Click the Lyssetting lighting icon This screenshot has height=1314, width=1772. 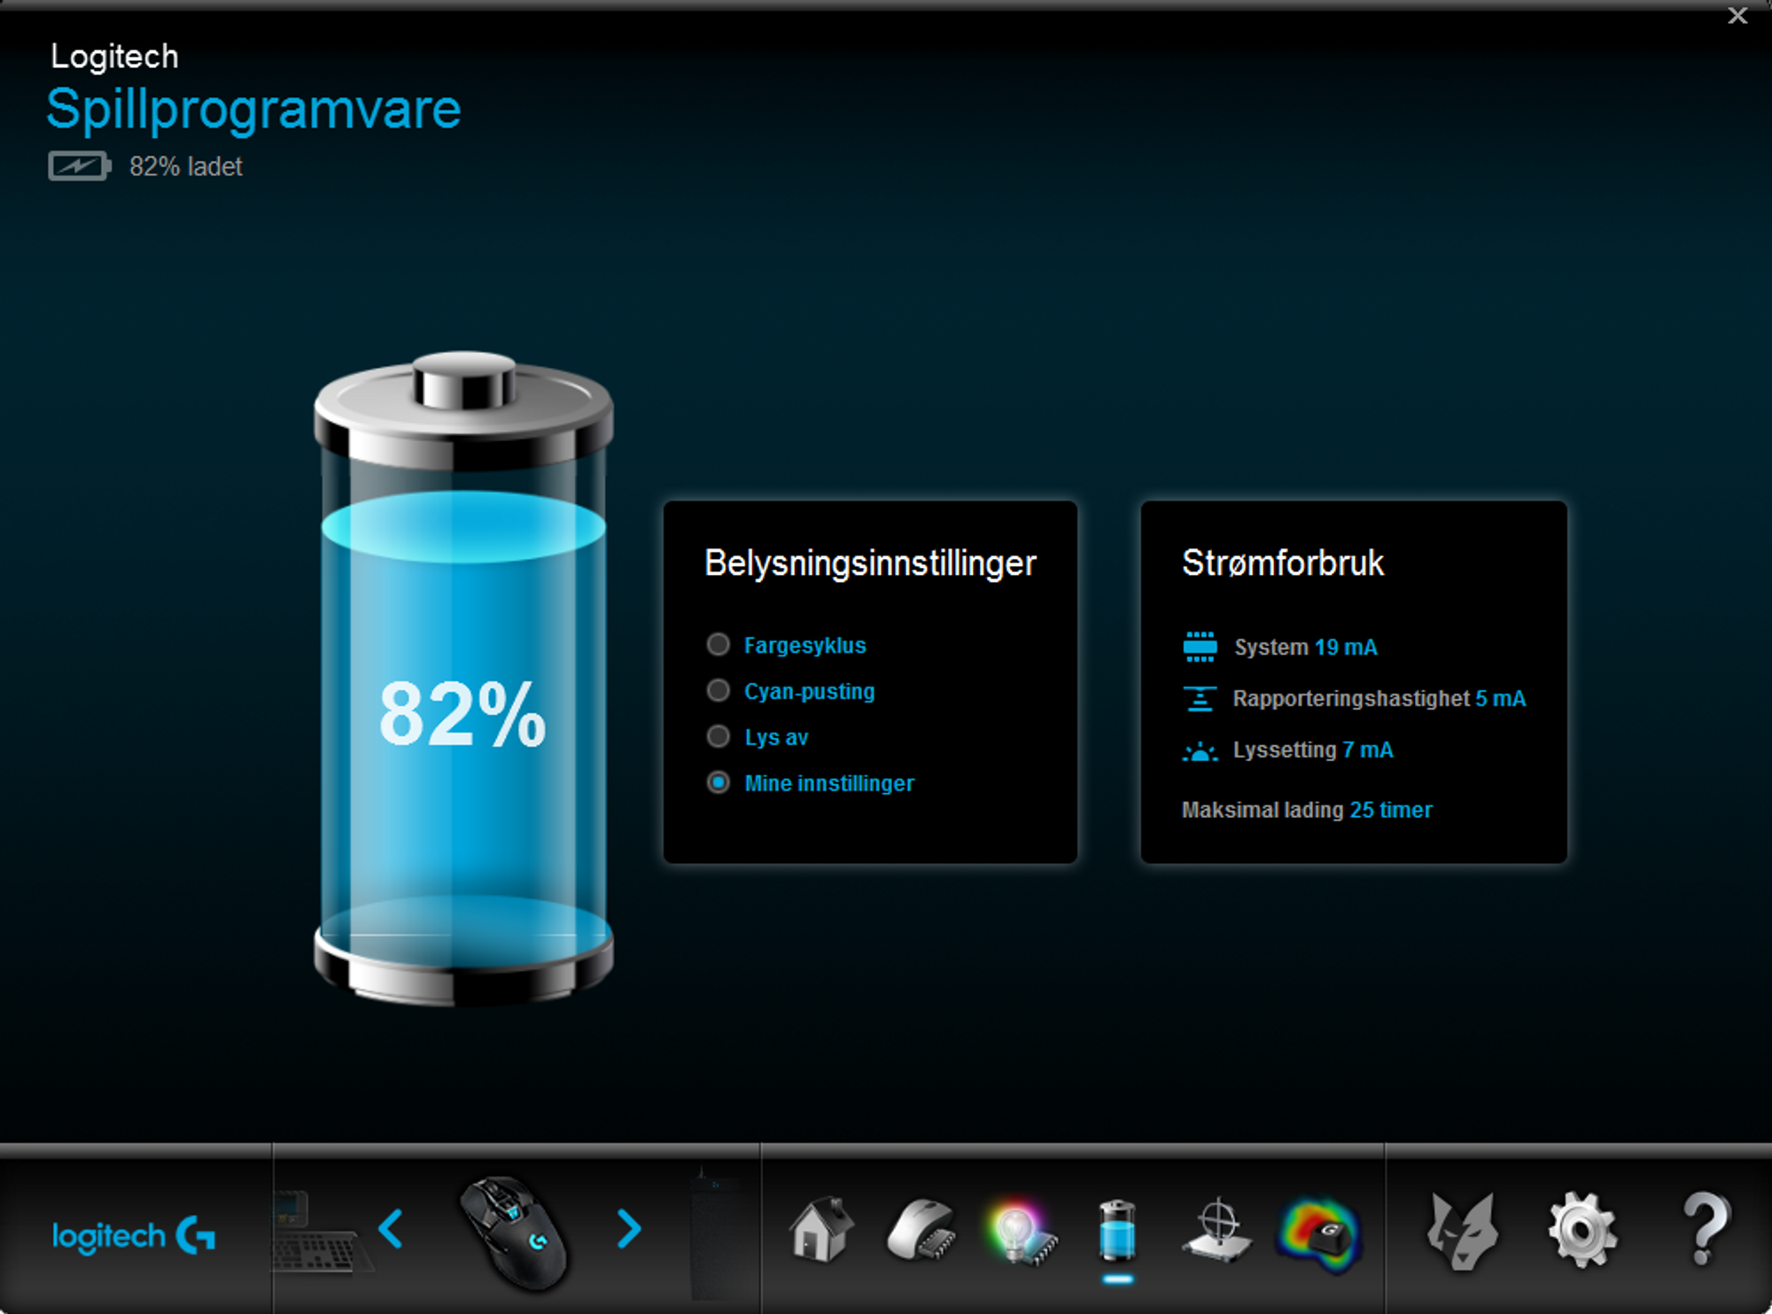(1200, 751)
